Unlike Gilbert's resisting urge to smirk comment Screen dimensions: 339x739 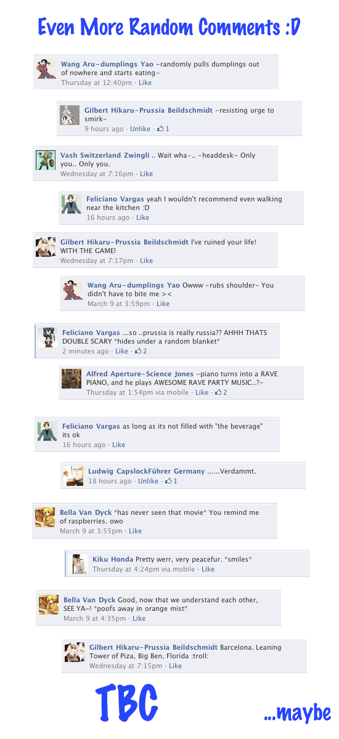click(140, 129)
